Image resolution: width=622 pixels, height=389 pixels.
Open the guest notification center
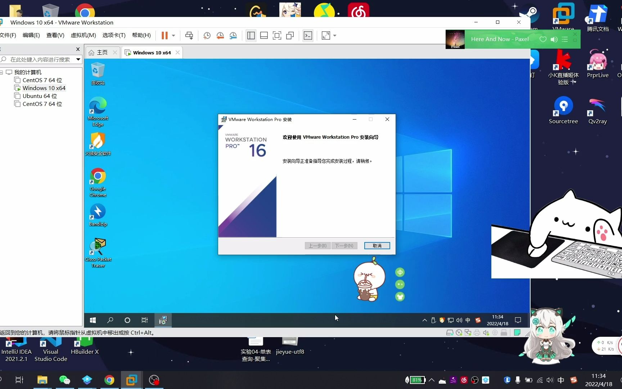(x=518, y=320)
